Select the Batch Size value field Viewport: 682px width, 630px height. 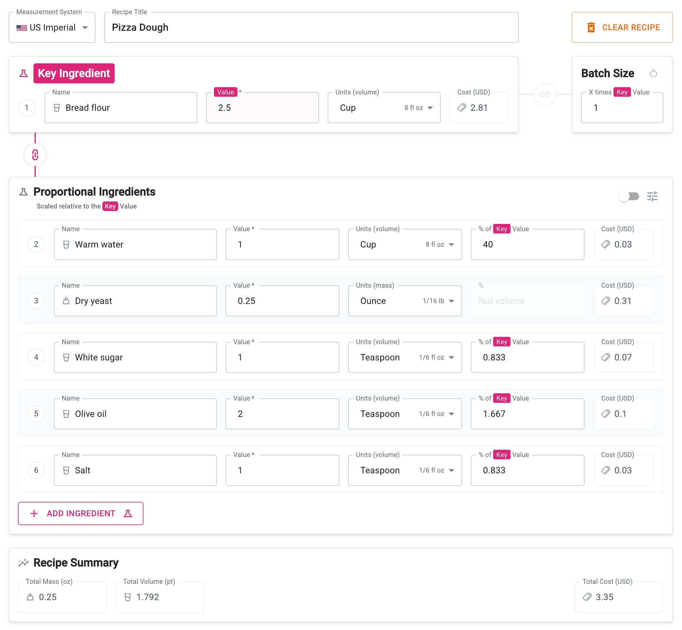[622, 108]
